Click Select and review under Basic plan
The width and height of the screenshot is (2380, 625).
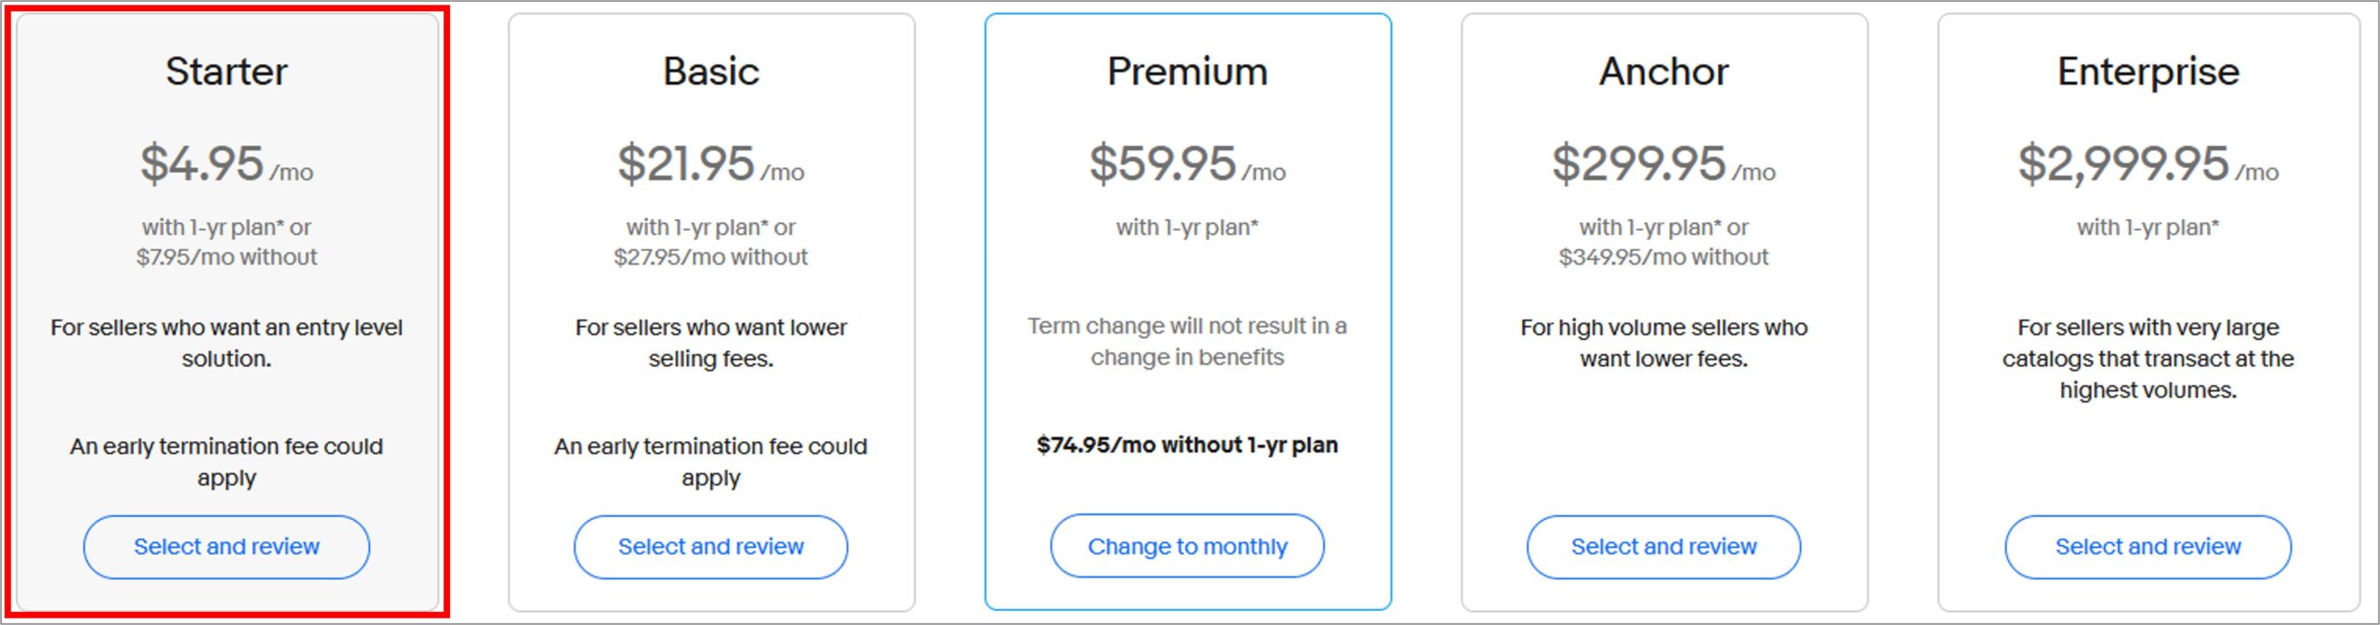[710, 547]
